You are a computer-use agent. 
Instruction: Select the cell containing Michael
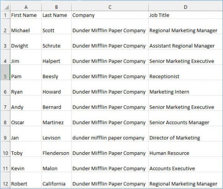point(26,26)
